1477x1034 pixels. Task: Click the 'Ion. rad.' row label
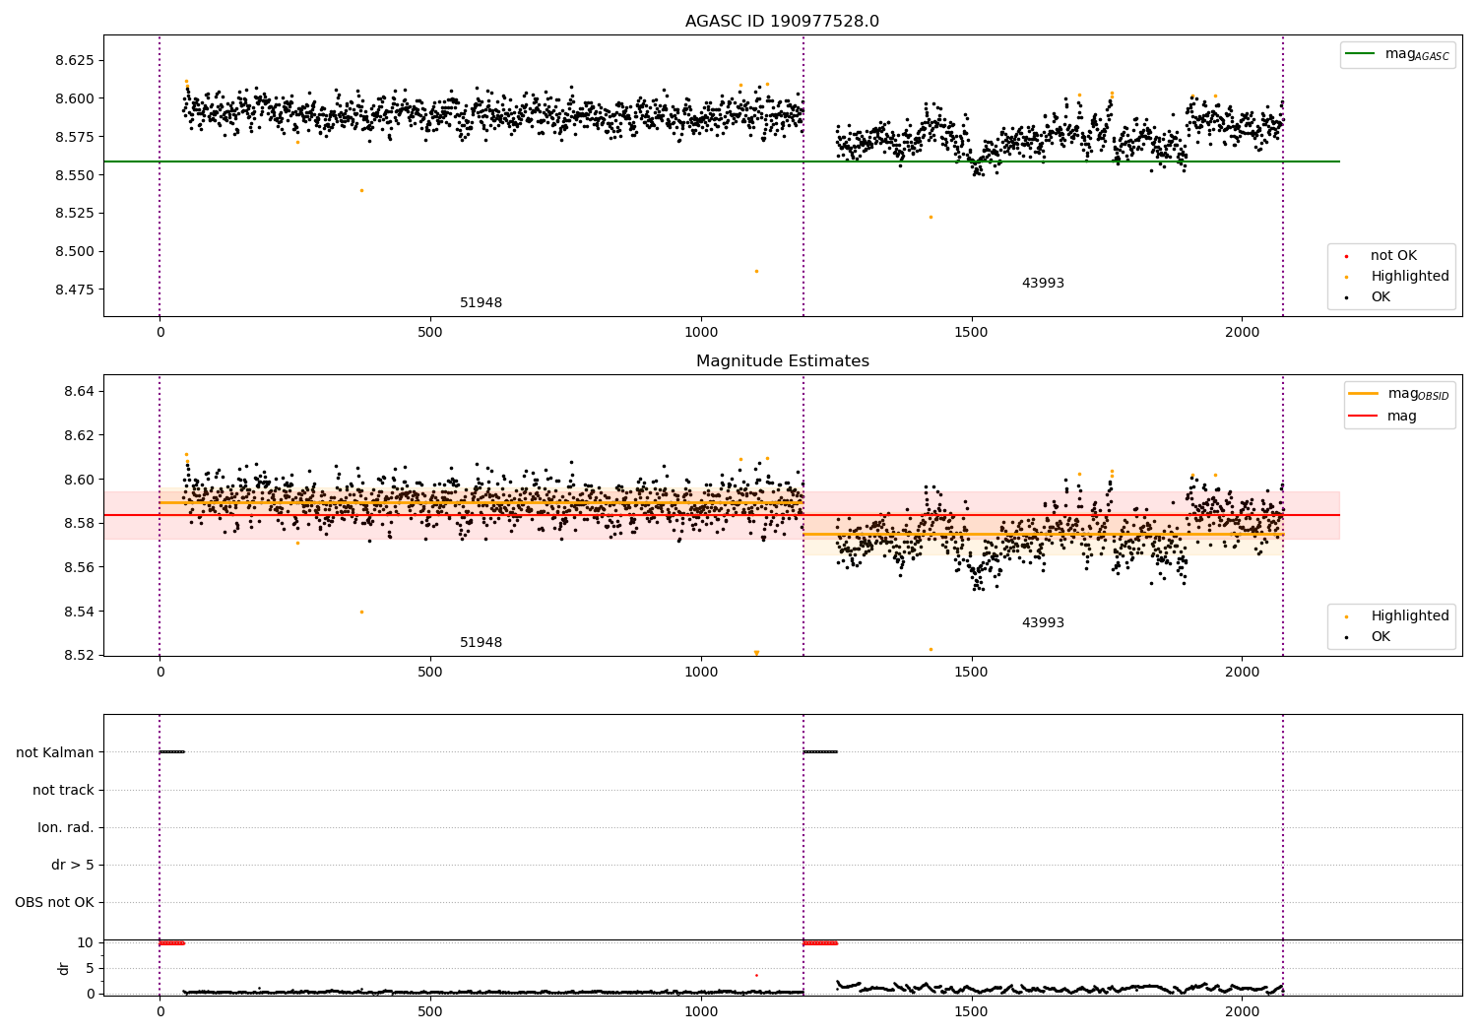[66, 827]
